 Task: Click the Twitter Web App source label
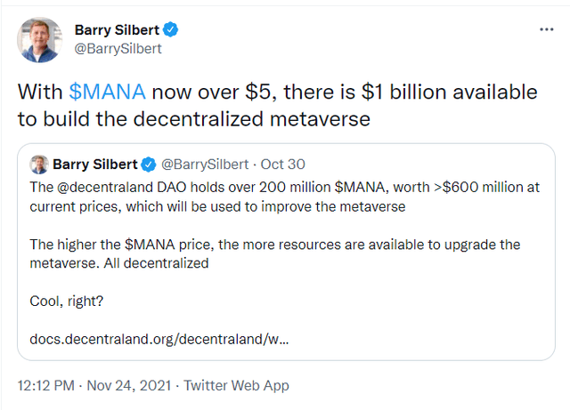point(233,386)
